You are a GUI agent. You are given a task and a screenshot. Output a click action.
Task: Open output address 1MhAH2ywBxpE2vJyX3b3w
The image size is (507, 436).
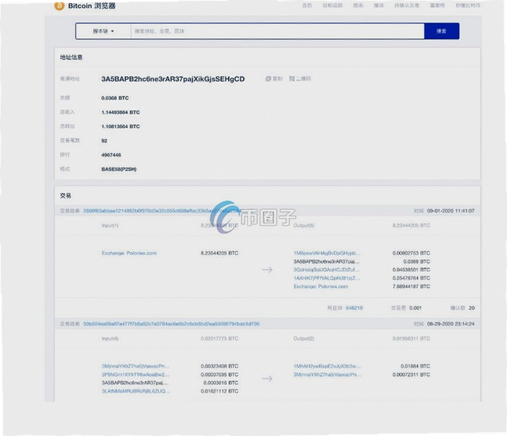[x=327, y=366]
